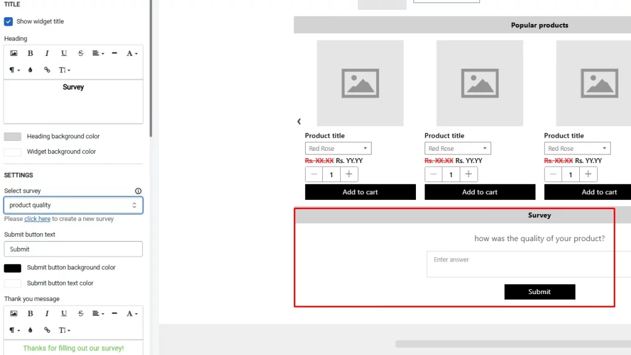This screenshot has width=631, height=355.
Task: Insert image in the Heading editor toolbar
Action: 14,54
